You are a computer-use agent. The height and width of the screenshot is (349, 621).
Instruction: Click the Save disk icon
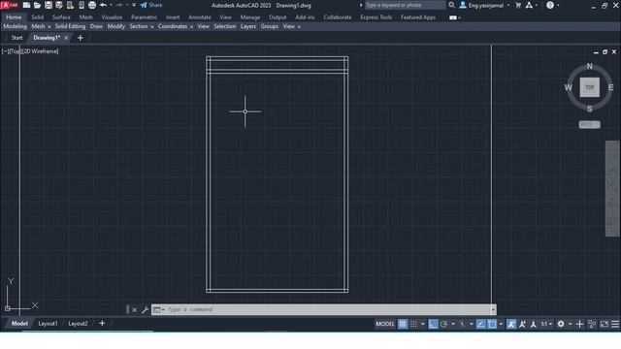click(x=49, y=5)
